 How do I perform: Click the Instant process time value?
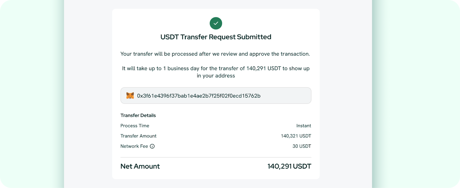tap(304, 126)
